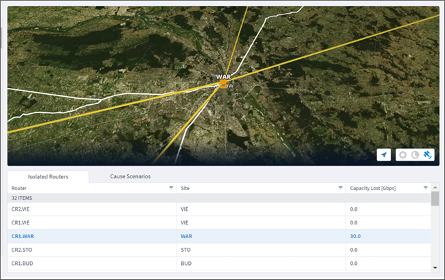Switch map to dark moon theme

(415, 155)
